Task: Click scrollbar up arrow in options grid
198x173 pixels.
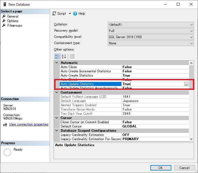Action: click(x=191, y=63)
